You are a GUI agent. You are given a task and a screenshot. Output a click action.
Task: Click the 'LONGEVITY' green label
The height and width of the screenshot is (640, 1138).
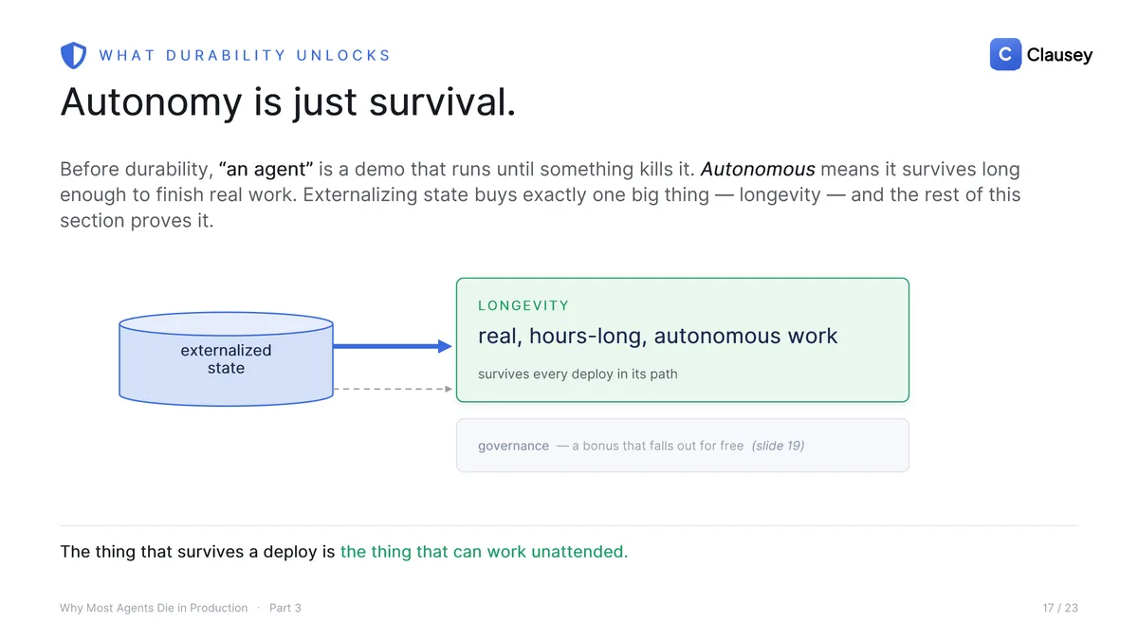(x=523, y=305)
